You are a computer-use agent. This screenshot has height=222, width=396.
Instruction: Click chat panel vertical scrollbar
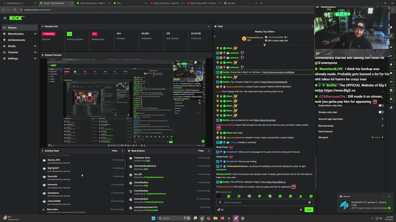(316, 173)
